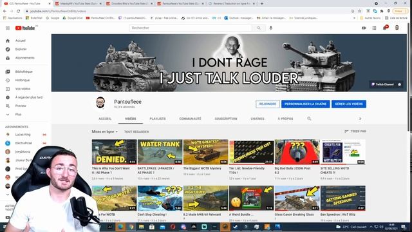Image resolution: width=412 pixels, height=232 pixels.
Task: Show hidden system tray icons
Action: (x=371, y=227)
